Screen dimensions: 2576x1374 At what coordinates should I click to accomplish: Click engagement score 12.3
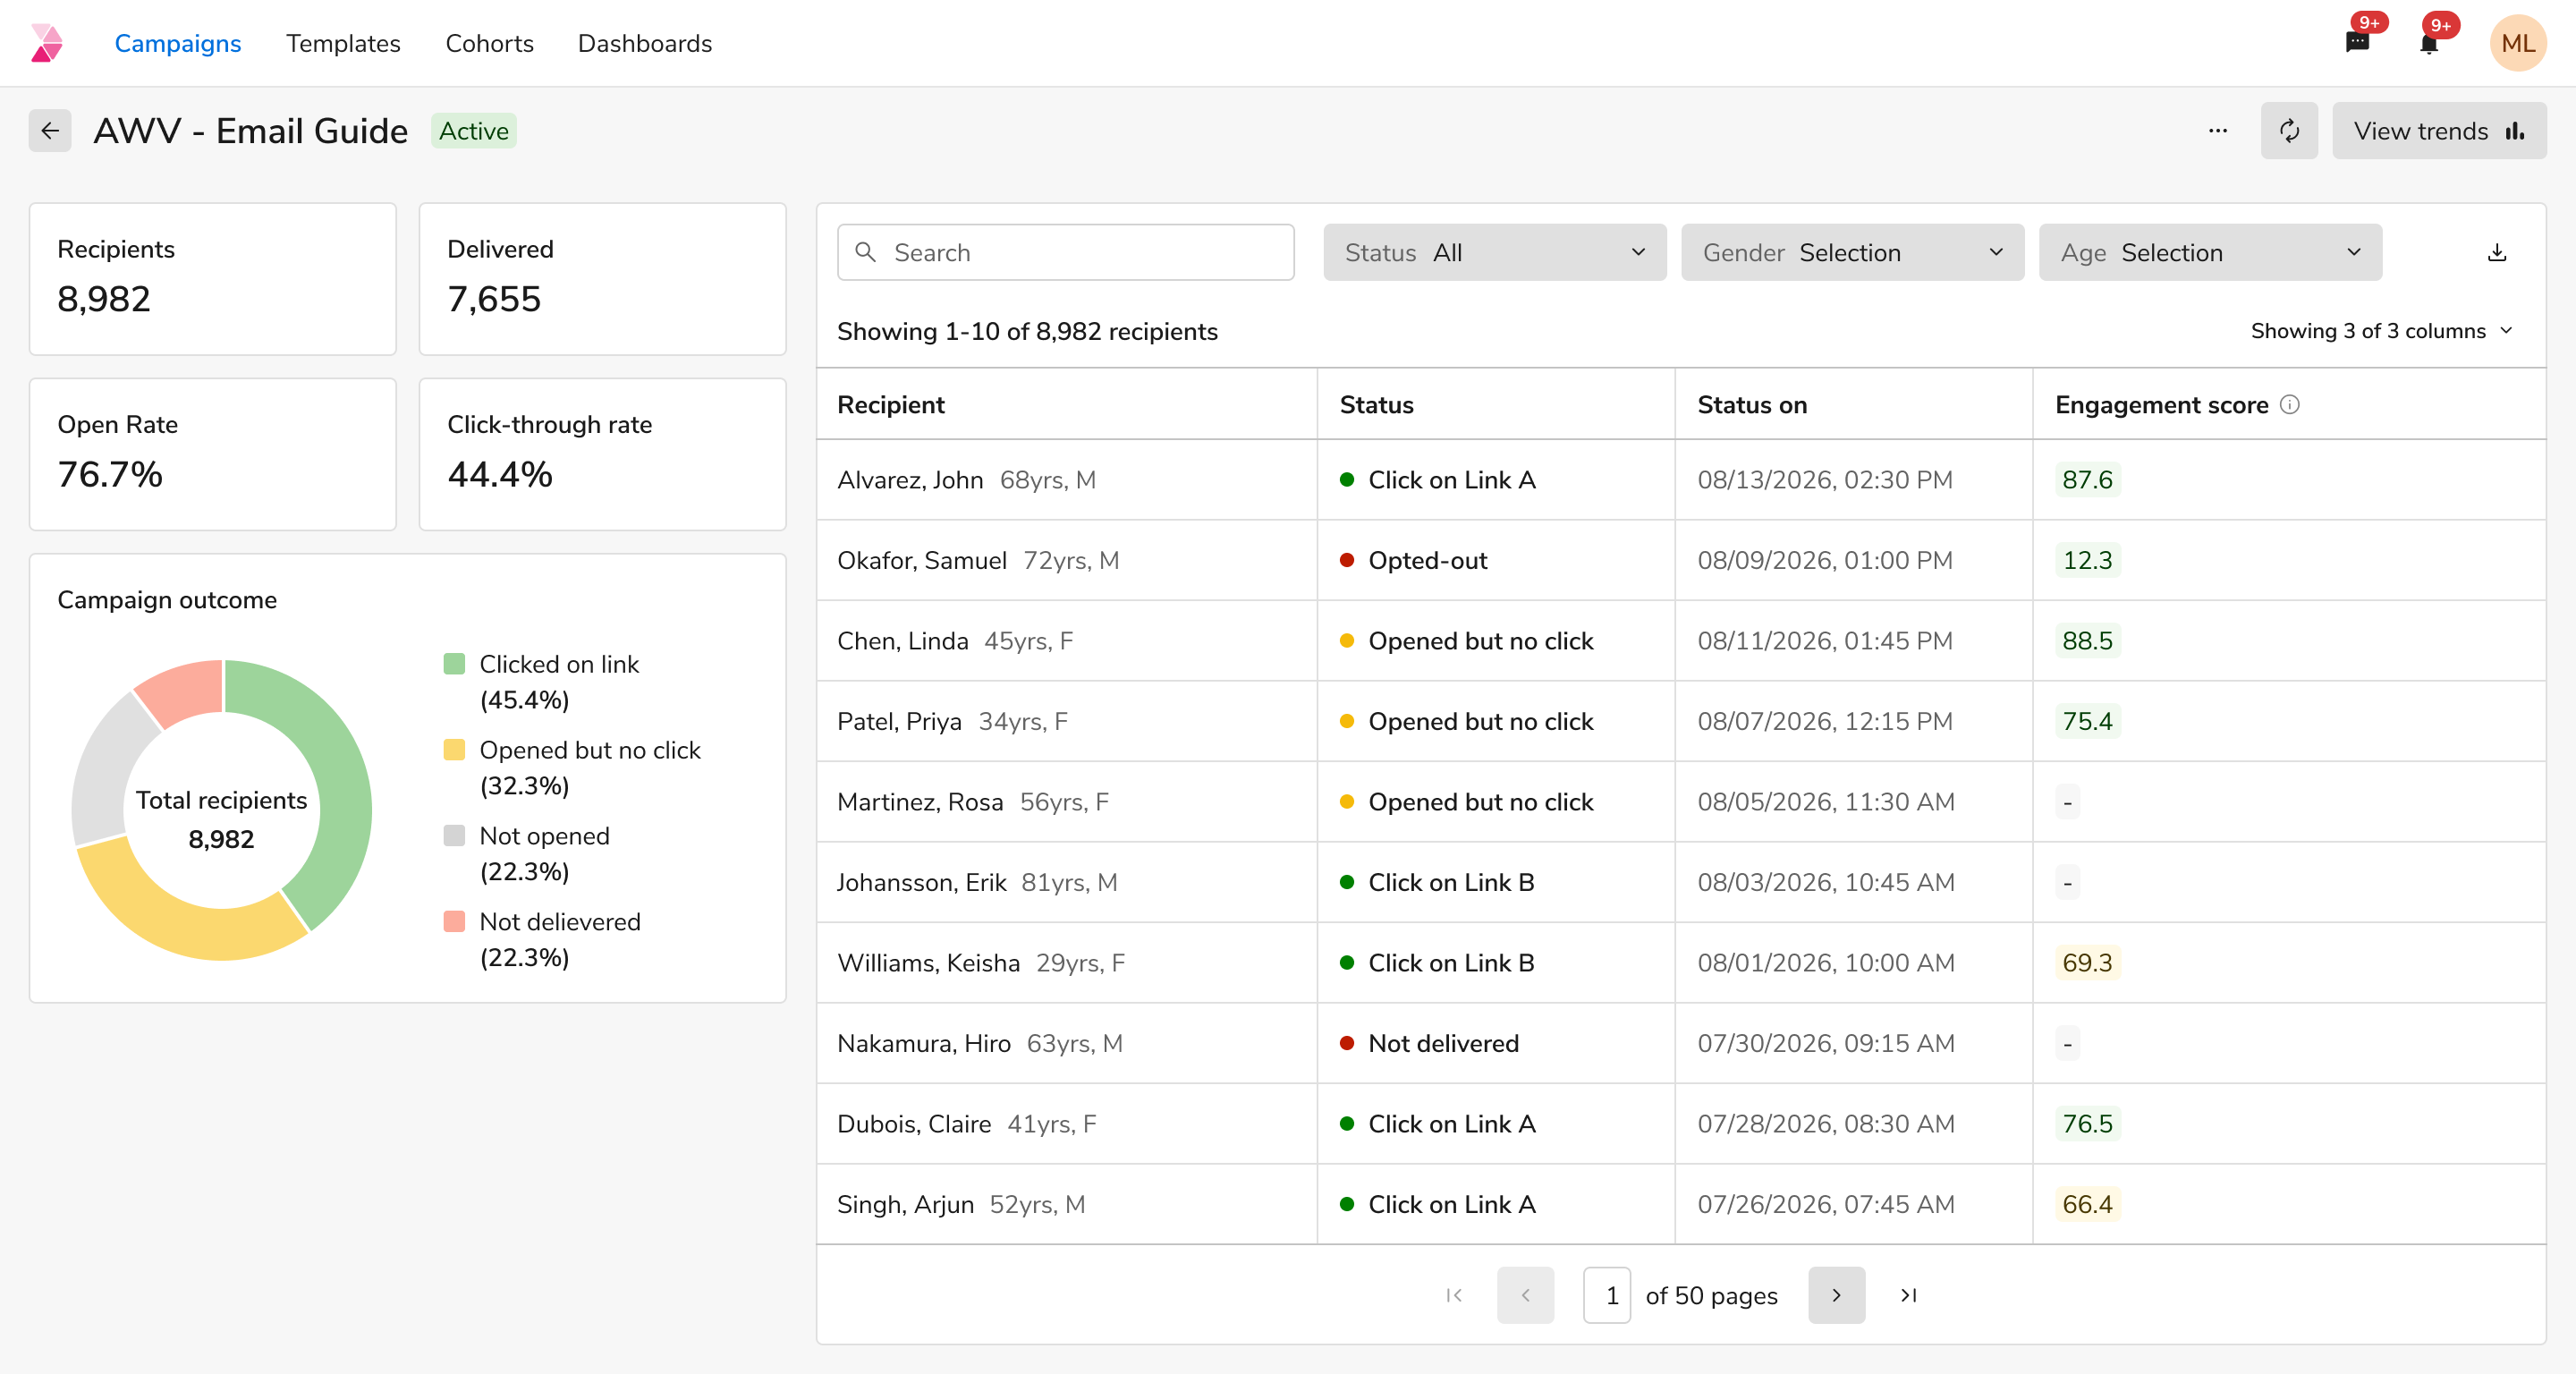(x=2087, y=560)
